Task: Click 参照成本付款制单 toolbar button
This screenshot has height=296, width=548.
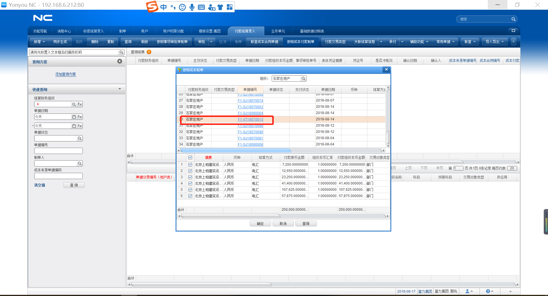Action: 301,42
